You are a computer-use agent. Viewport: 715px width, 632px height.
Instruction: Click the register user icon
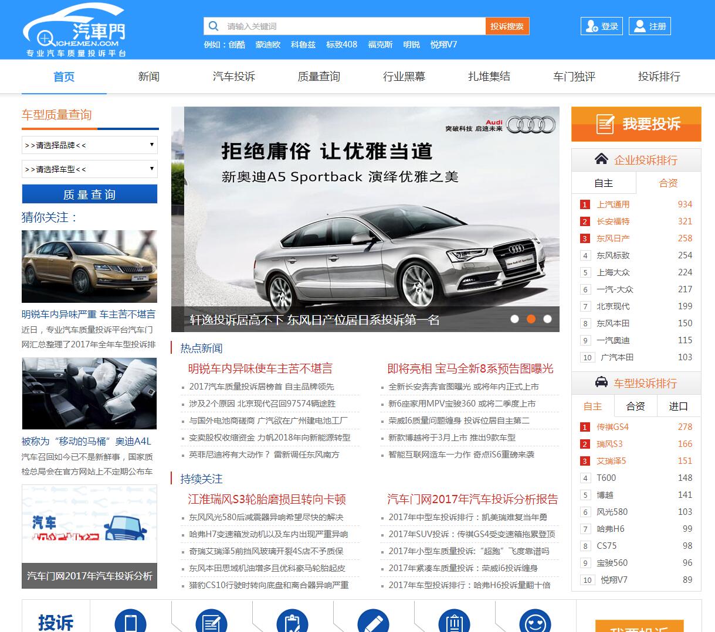[639, 26]
